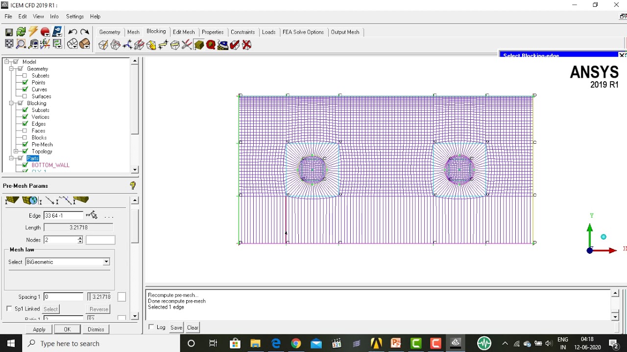This screenshot has height=352, width=627.
Task: Disable the Pre-Mesh checkbox
Action: pyautogui.click(x=25, y=144)
